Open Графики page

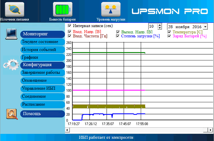point(42,57)
